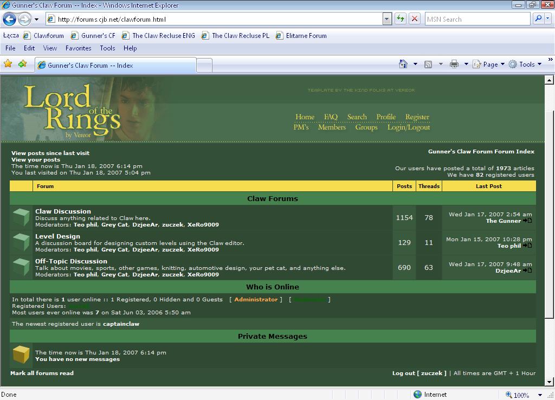View latest post icon beside Teo phil
555x400 pixels.
click(527, 246)
